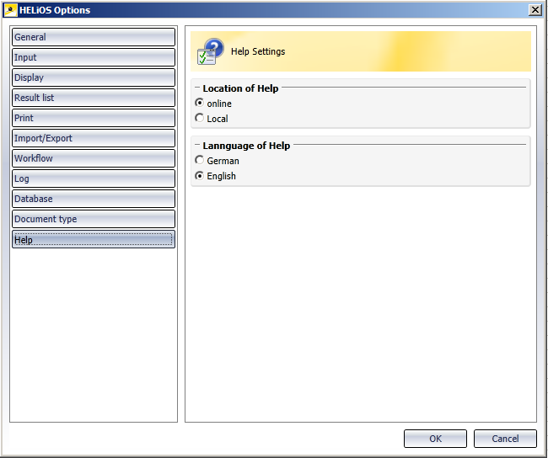The width and height of the screenshot is (548, 458).
Task: Go to the Print options category
Action: point(94,118)
